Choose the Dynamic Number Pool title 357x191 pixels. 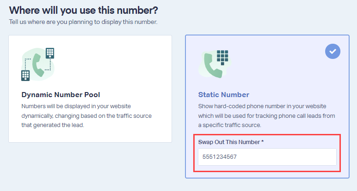[60, 95]
